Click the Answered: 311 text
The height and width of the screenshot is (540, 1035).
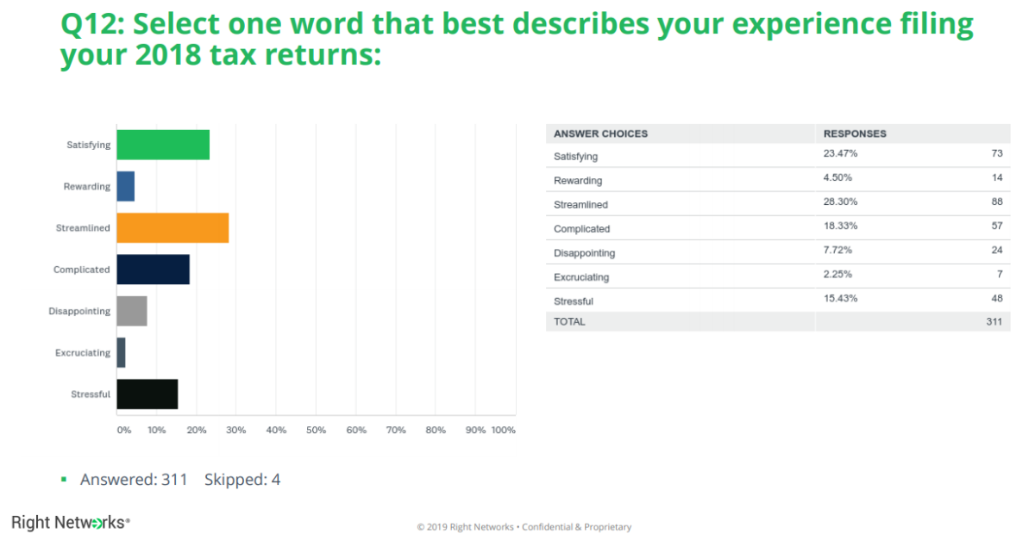coord(134,480)
